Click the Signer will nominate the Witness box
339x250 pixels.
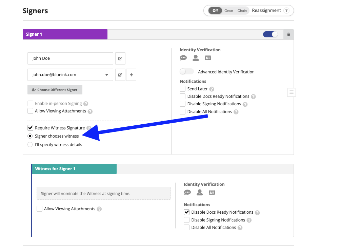tap(103, 194)
